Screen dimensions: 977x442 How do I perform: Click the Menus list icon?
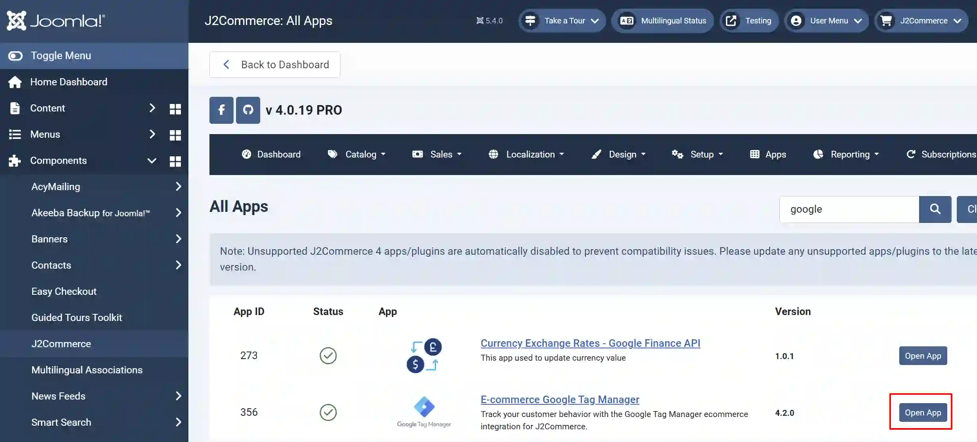[x=15, y=134]
